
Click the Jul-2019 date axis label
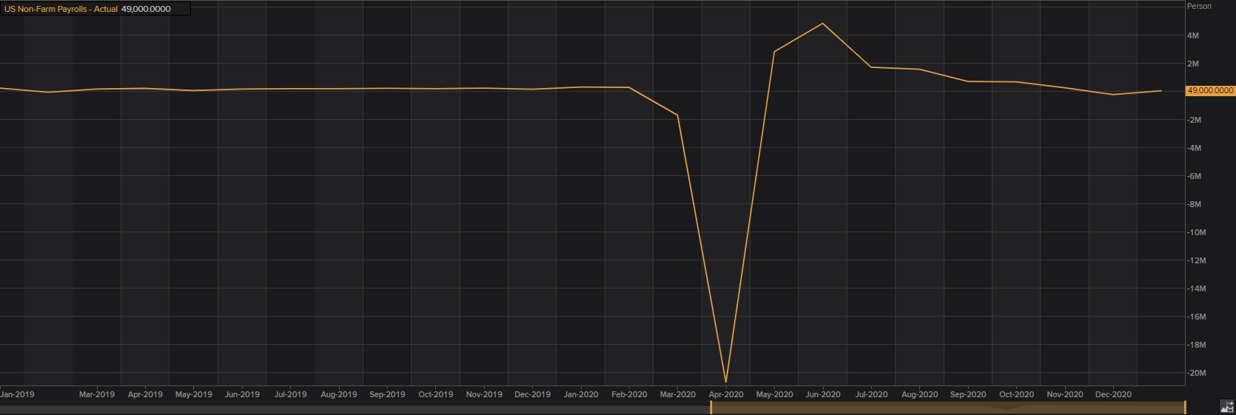[290, 394]
